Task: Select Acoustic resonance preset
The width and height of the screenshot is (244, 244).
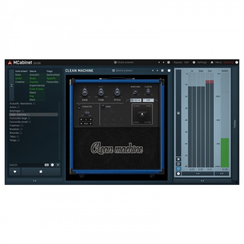Action: (x=22, y=104)
